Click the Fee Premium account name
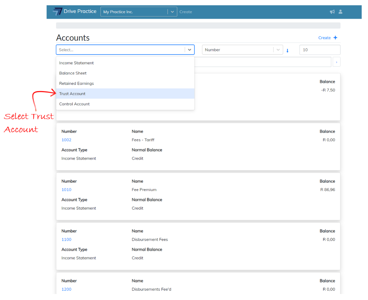The width and height of the screenshot is (368, 300). (x=144, y=190)
